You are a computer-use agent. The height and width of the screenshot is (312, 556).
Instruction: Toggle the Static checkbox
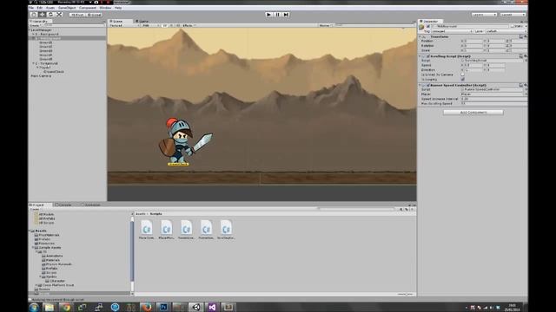pos(513,27)
